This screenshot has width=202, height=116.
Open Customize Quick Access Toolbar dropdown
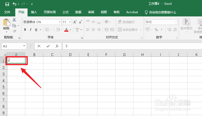32,4
